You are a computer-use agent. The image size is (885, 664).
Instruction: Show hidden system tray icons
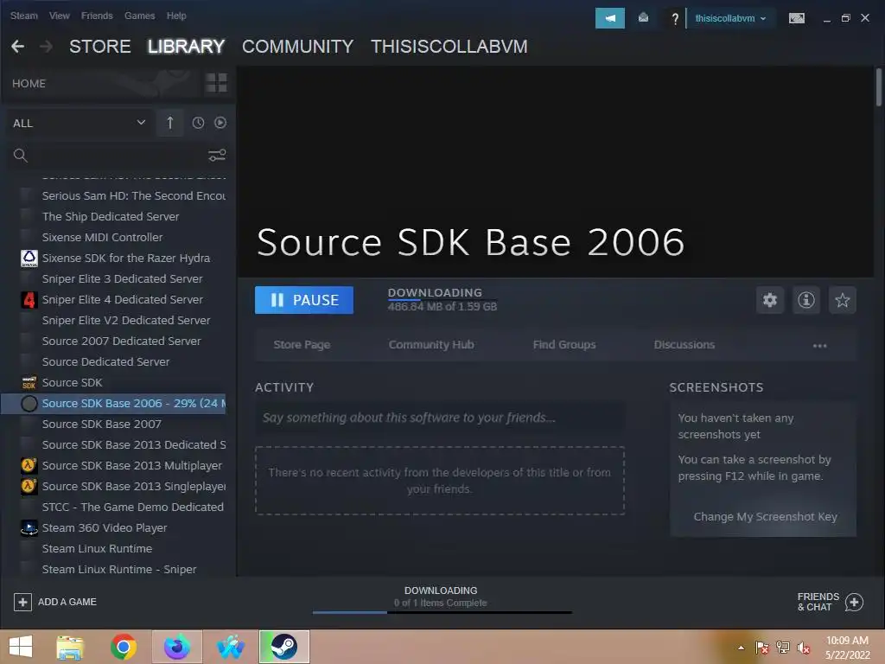click(x=741, y=648)
